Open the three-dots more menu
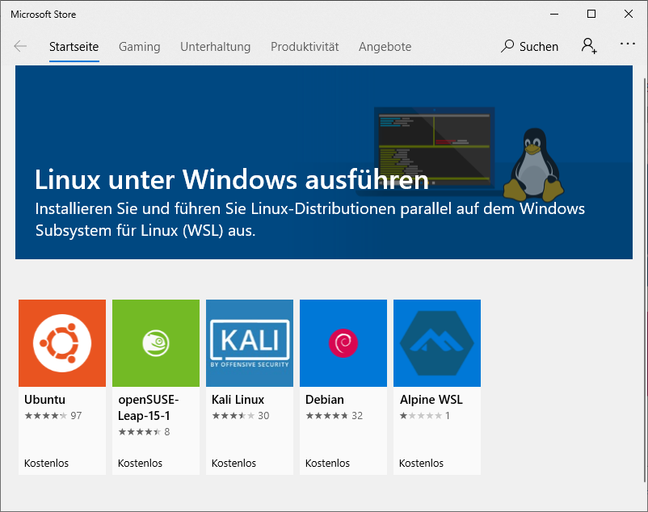The height and width of the screenshot is (512, 648). point(627,44)
